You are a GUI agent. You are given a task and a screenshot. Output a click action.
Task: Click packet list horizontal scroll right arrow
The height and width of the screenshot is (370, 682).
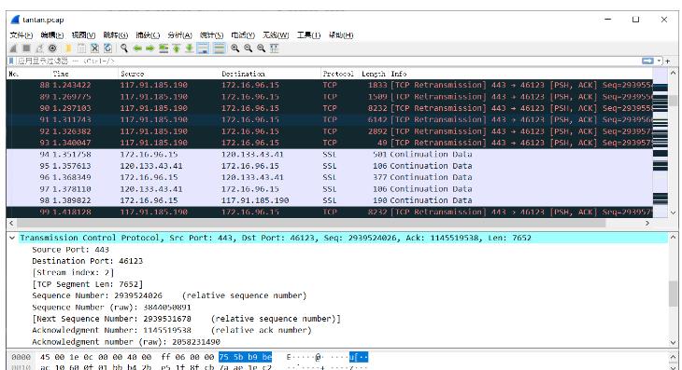click(x=647, y=223)
